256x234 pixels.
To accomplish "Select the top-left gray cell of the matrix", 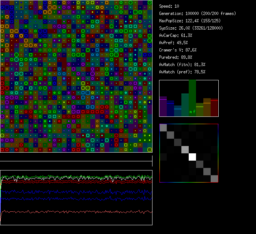I will [x=163, y=127].
